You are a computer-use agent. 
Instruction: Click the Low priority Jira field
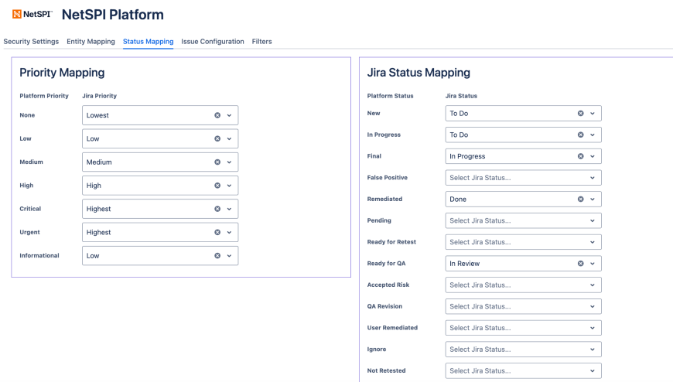pos(147,139)
